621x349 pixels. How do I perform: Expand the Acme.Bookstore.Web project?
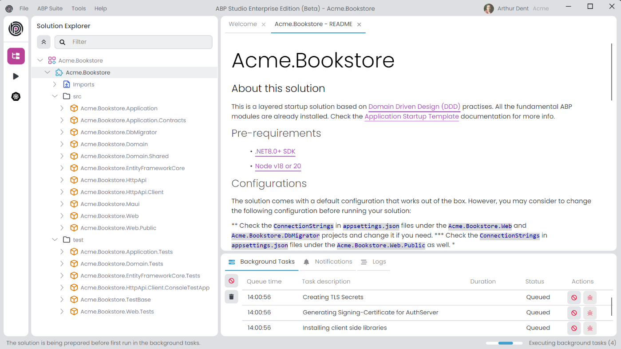[x=62, y=216]
